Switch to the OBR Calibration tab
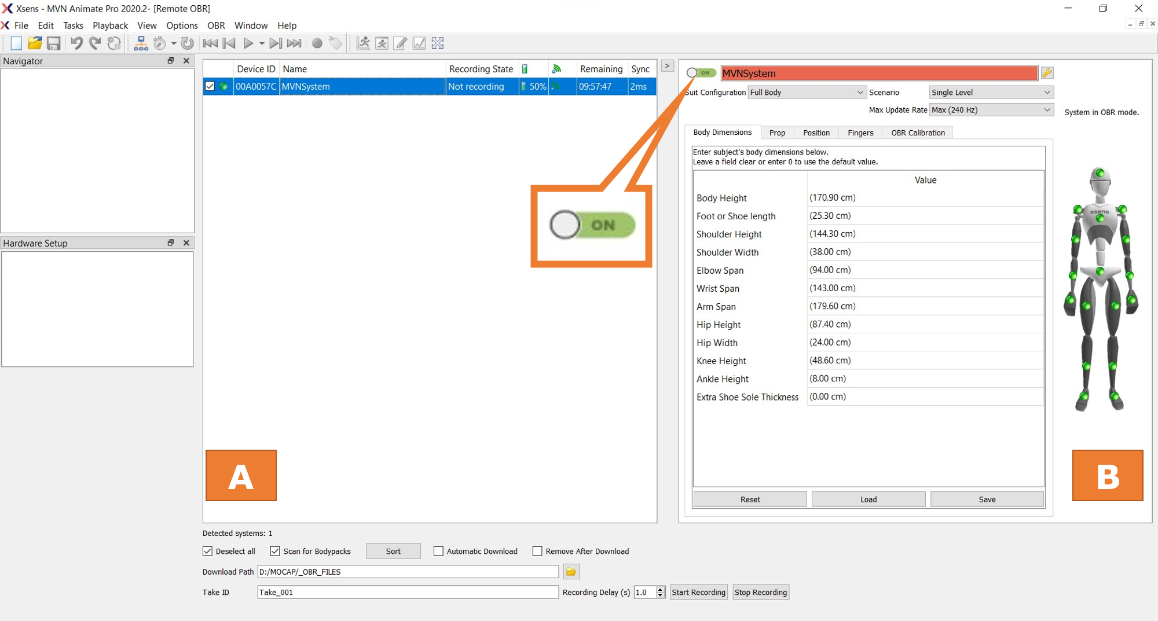The image size is (1158, 621). [x=918, y=133]
